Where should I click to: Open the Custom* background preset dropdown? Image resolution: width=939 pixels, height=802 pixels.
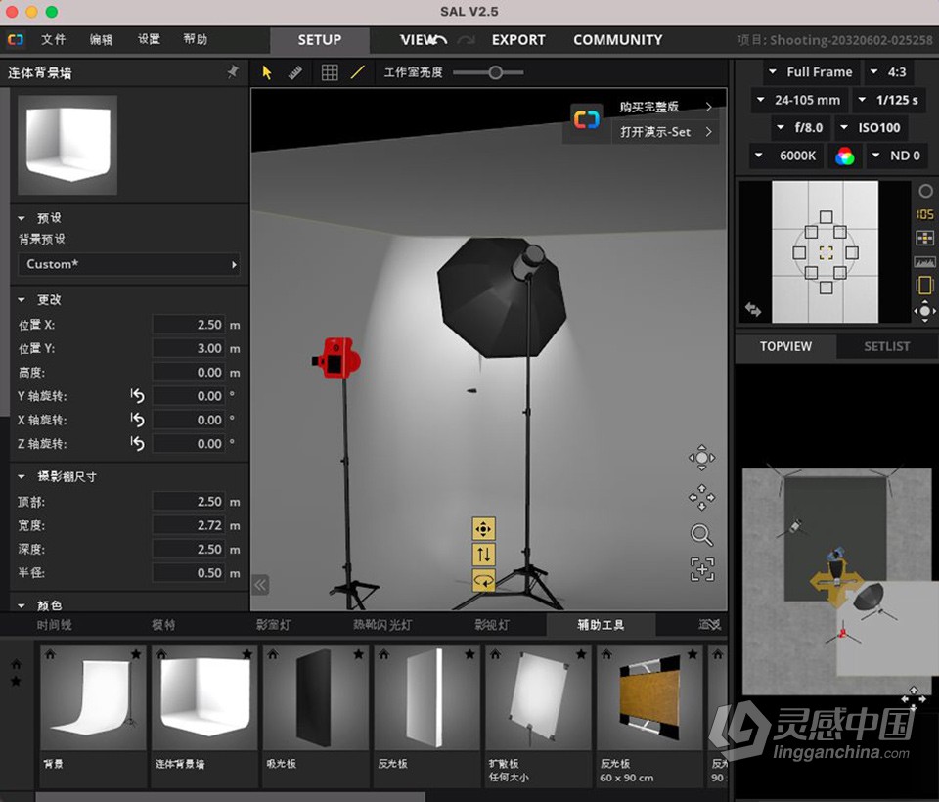pos(127,264)
